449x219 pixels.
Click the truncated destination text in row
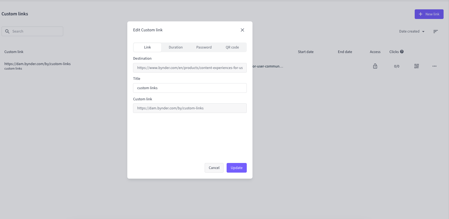268,66
